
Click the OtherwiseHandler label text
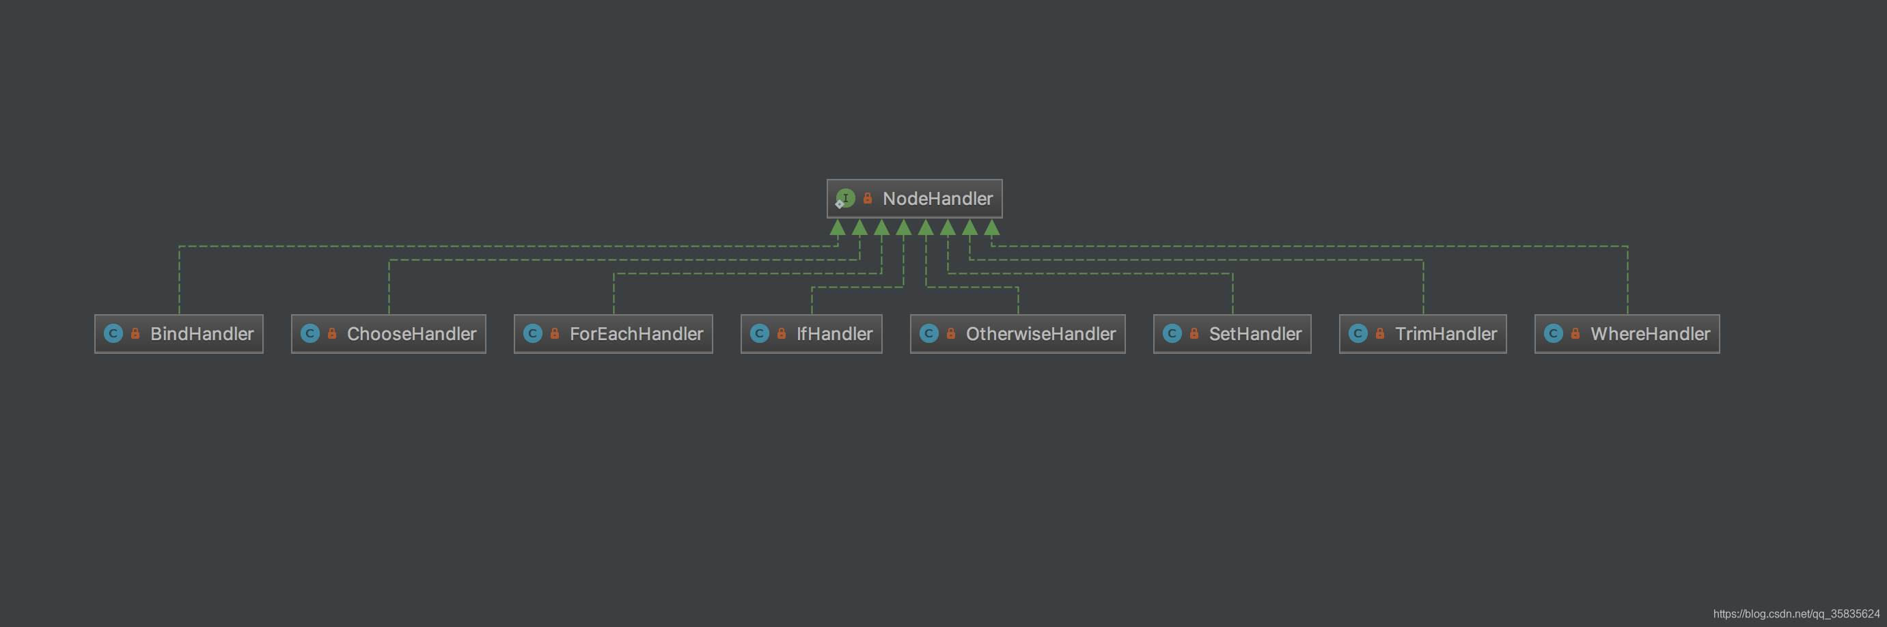pos(1041,334)
